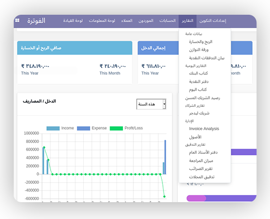Image resolution: width=270 pixels, height=219 pixels.
Task: Open تدقيق المجلات report
Action: (202, 177)
